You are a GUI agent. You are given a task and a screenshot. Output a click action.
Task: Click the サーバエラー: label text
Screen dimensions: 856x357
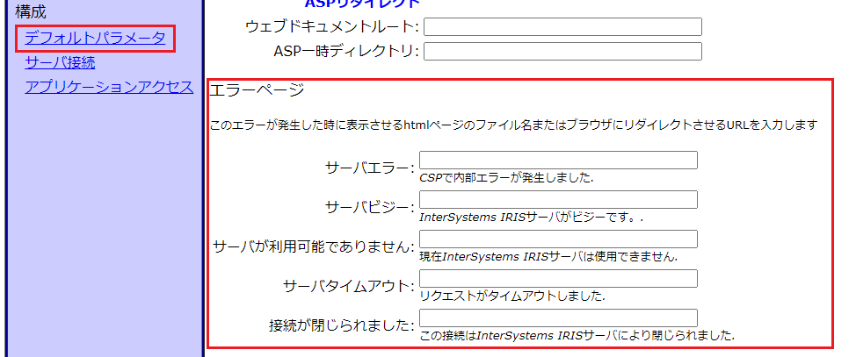point(369,168)
